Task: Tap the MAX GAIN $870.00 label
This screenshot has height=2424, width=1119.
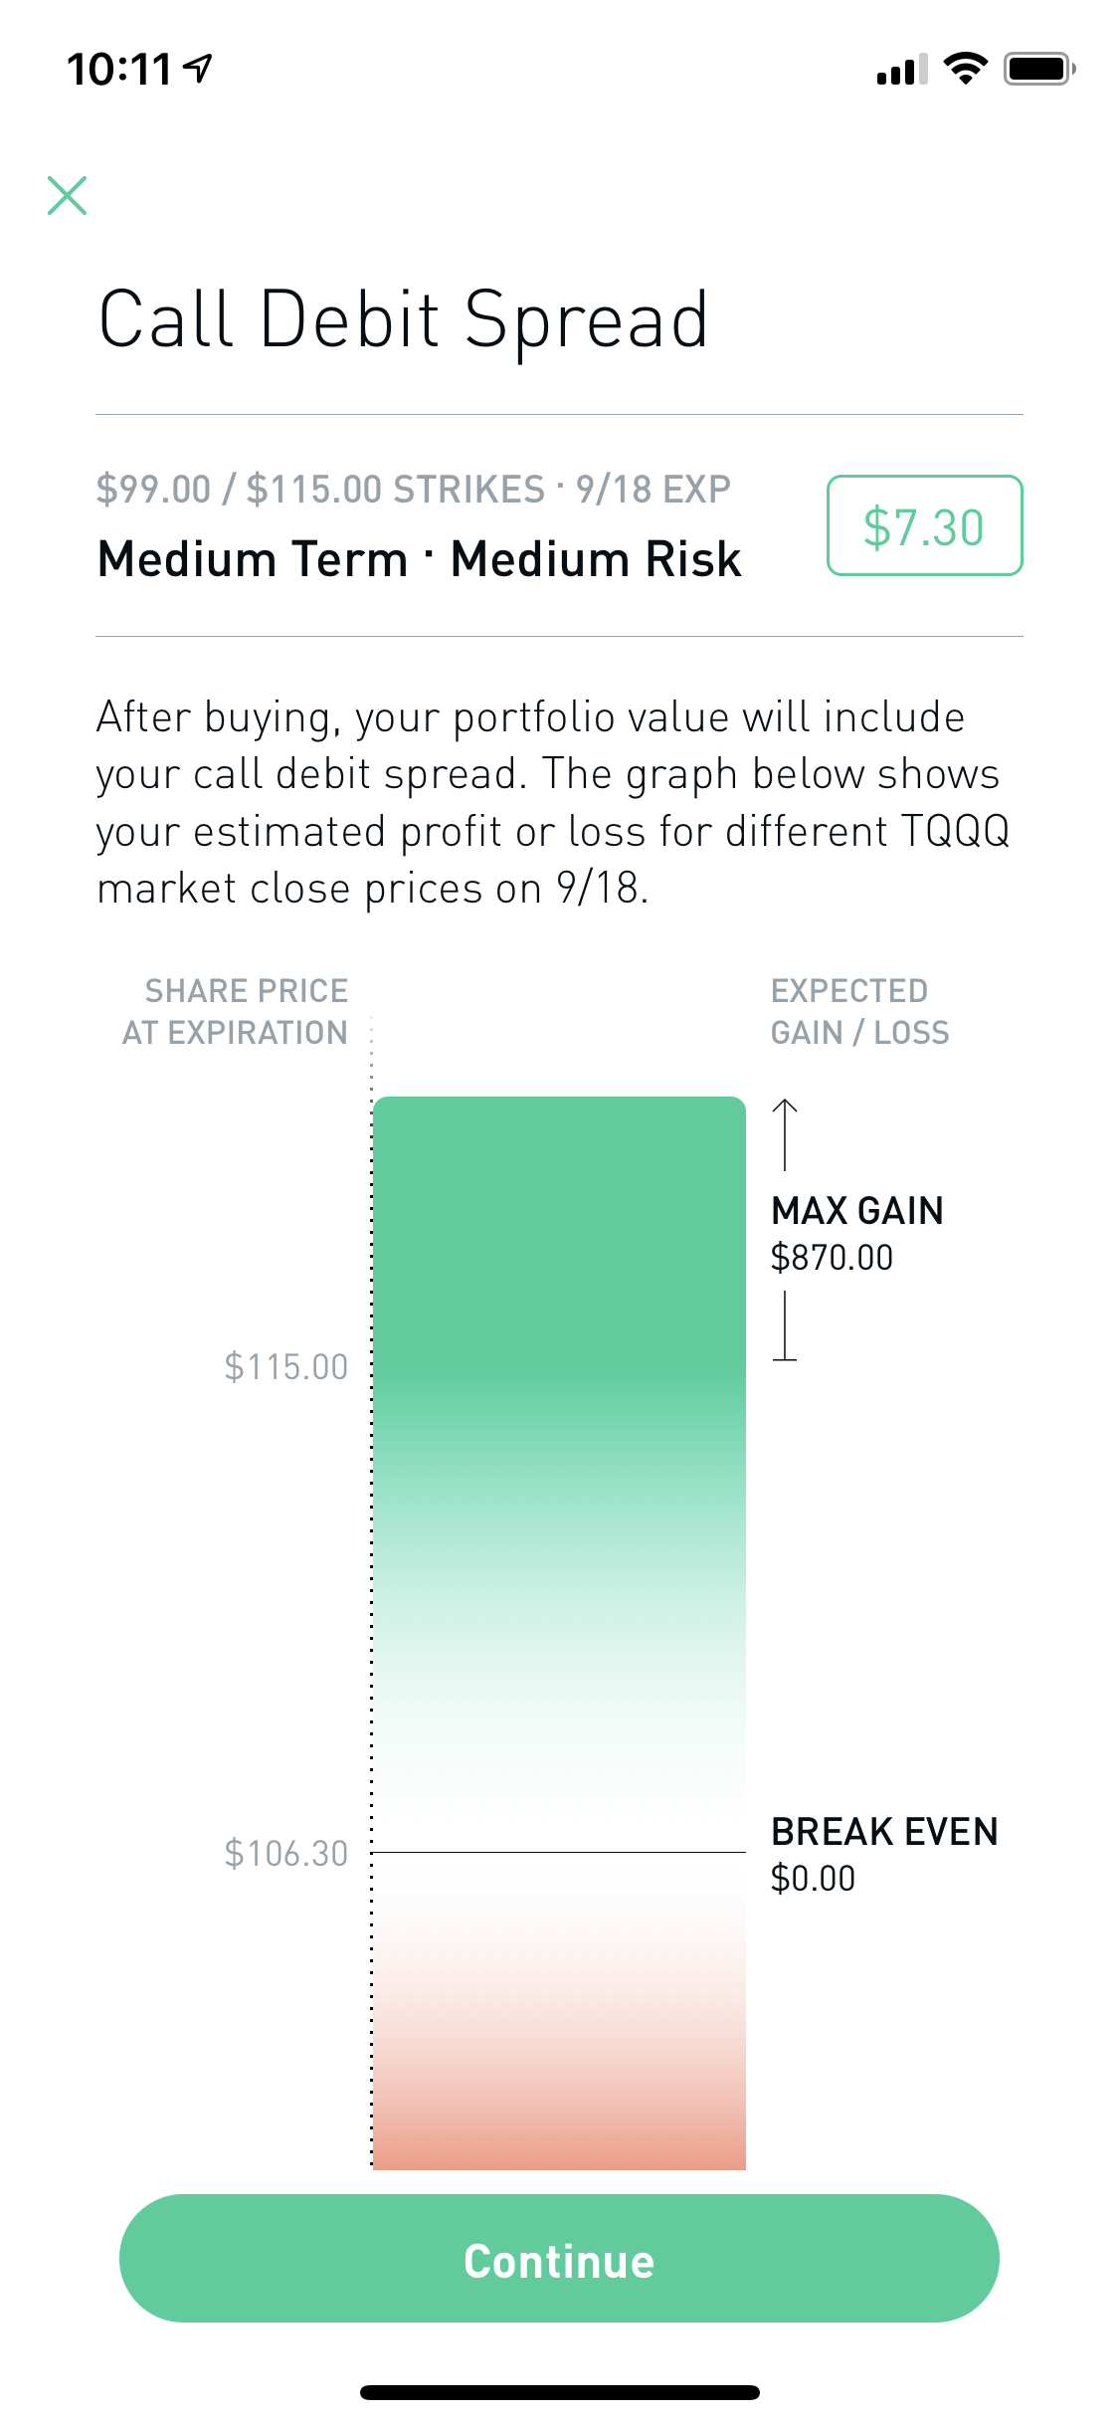Action: tap(857, 1234)
